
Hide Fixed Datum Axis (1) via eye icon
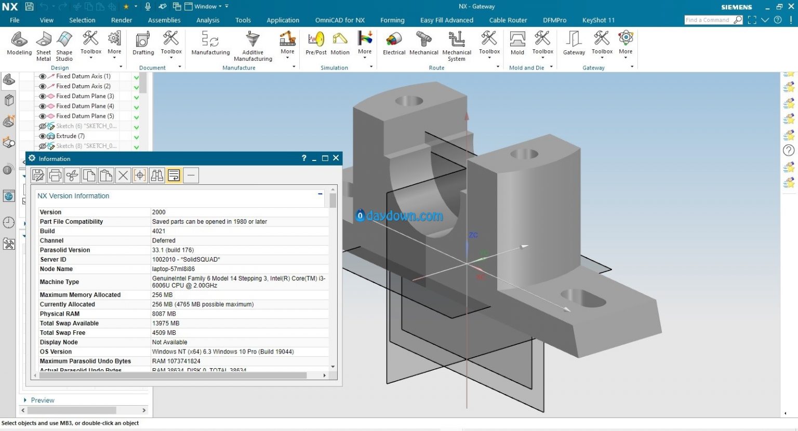tap(43, 76)
